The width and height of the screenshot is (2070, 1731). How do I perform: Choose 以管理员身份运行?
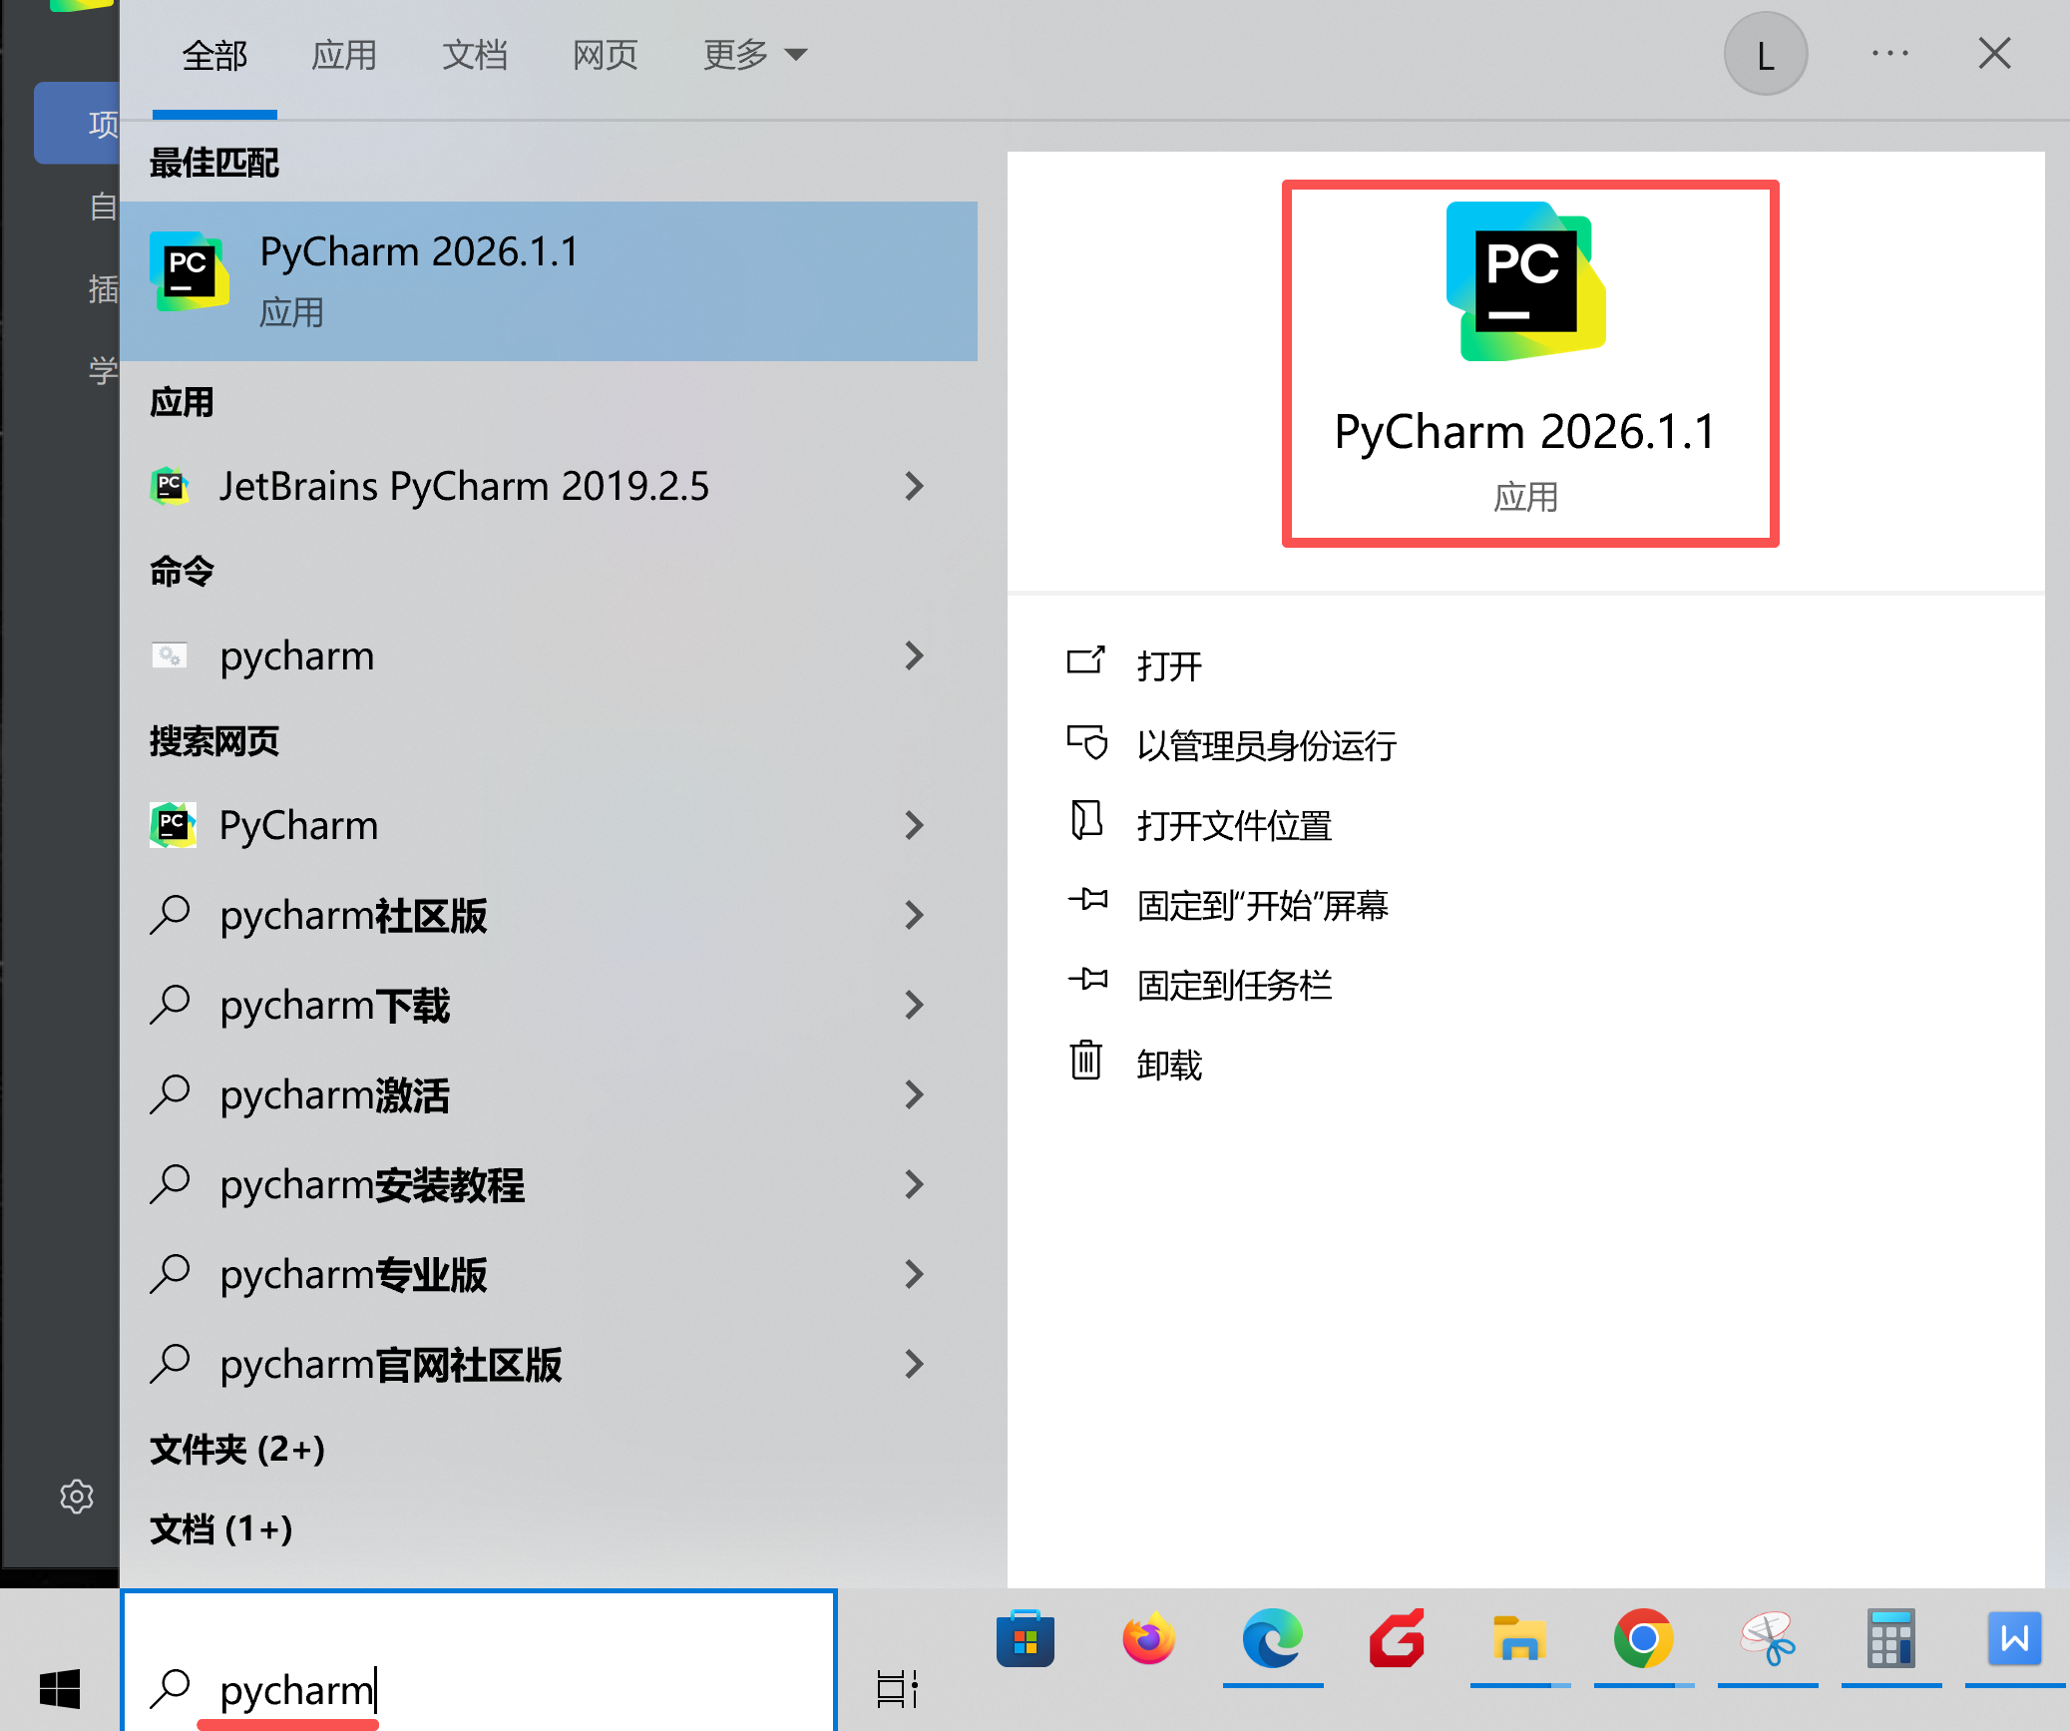[x=1267, y=745]
